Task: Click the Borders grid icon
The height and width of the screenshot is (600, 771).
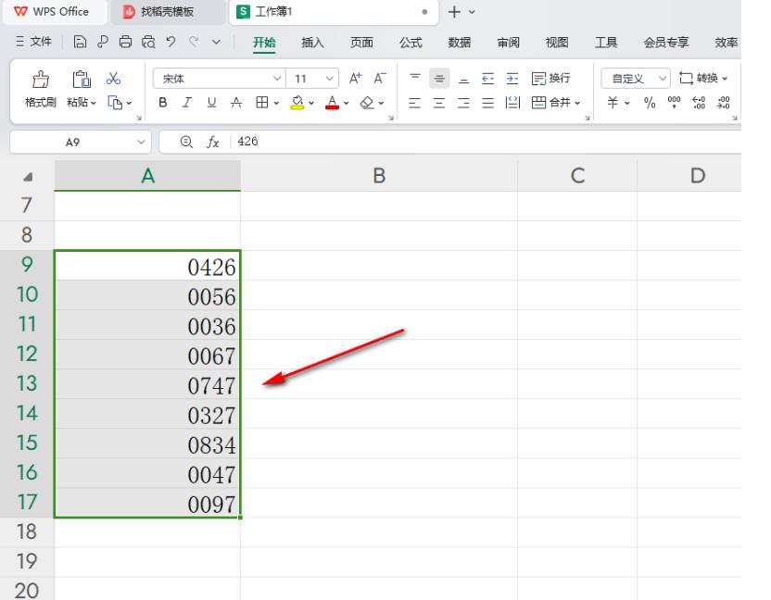Action: (262, 103)
